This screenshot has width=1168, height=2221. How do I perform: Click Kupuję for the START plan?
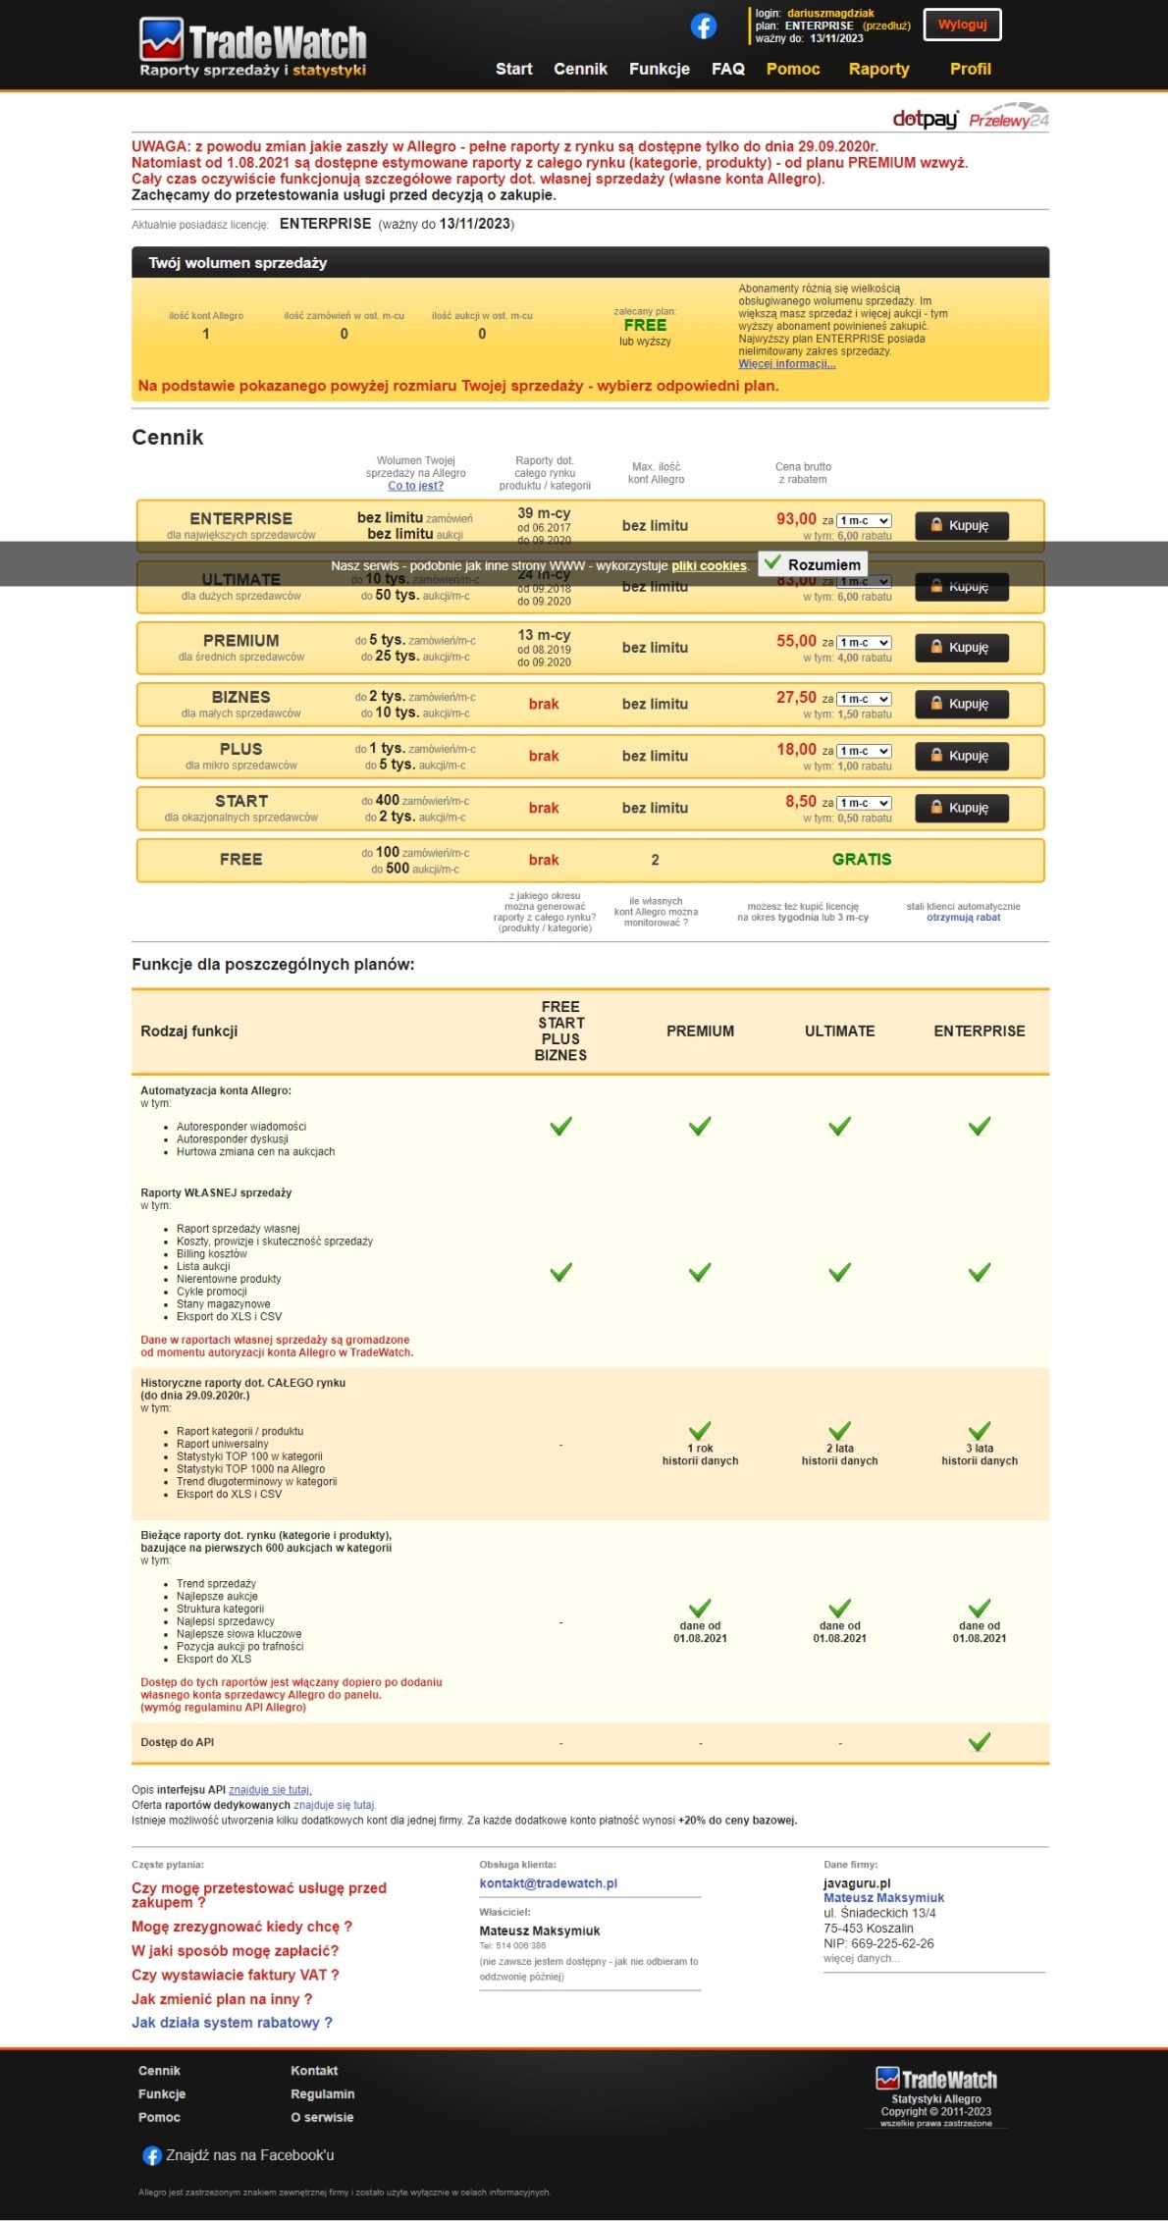tap(961, 808)
